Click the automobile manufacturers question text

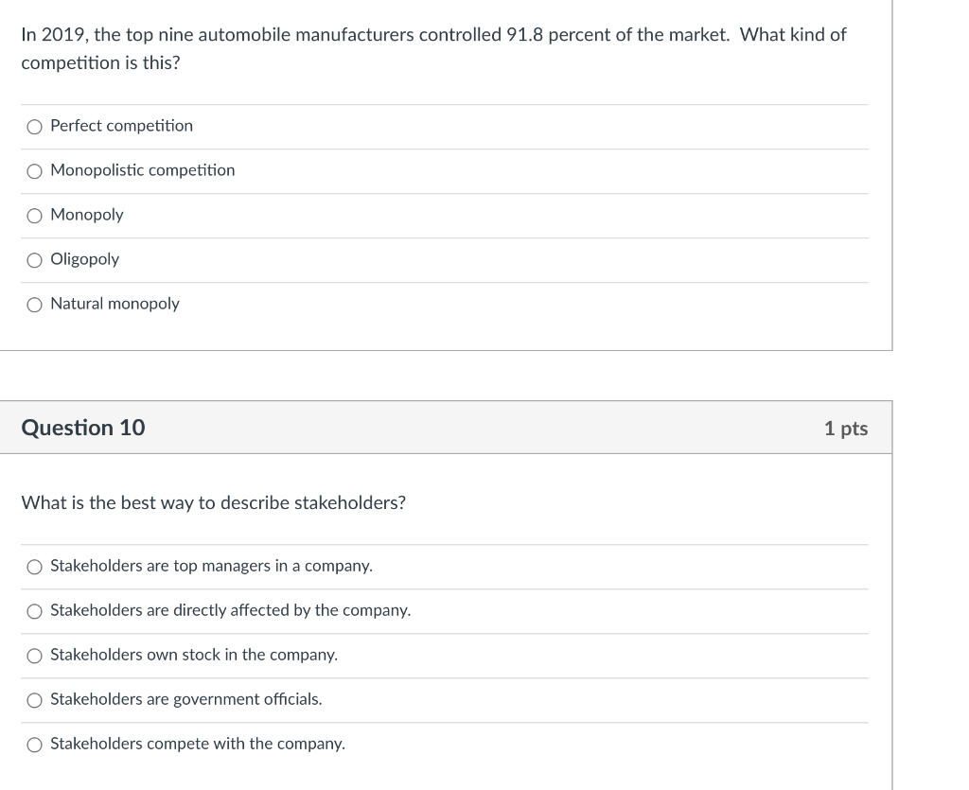tap(432, 48)
